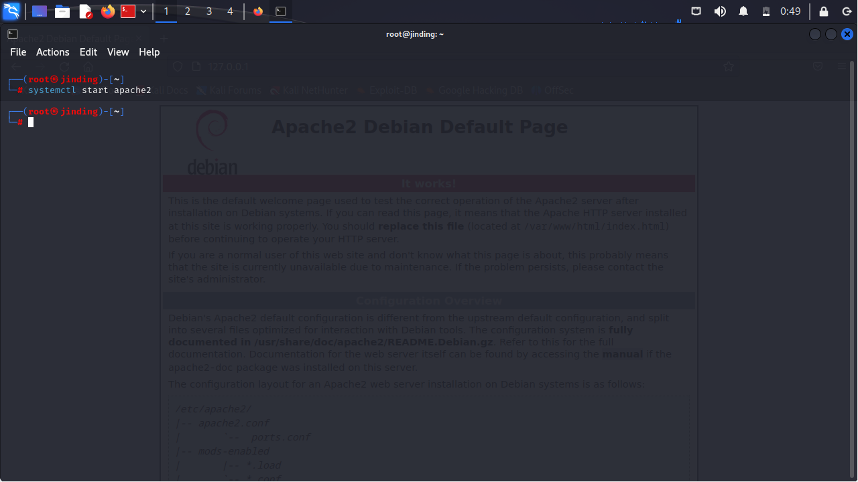Follow the 'manual' link on Apache page
The image size is (858, 482).
click(x=622, y=354)
